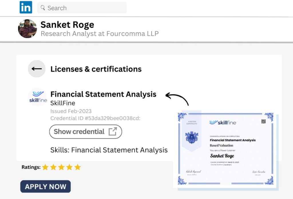Click the Sanket Roge name on certificate
Screen dimensions: 293x199
[x=222, y=156]
